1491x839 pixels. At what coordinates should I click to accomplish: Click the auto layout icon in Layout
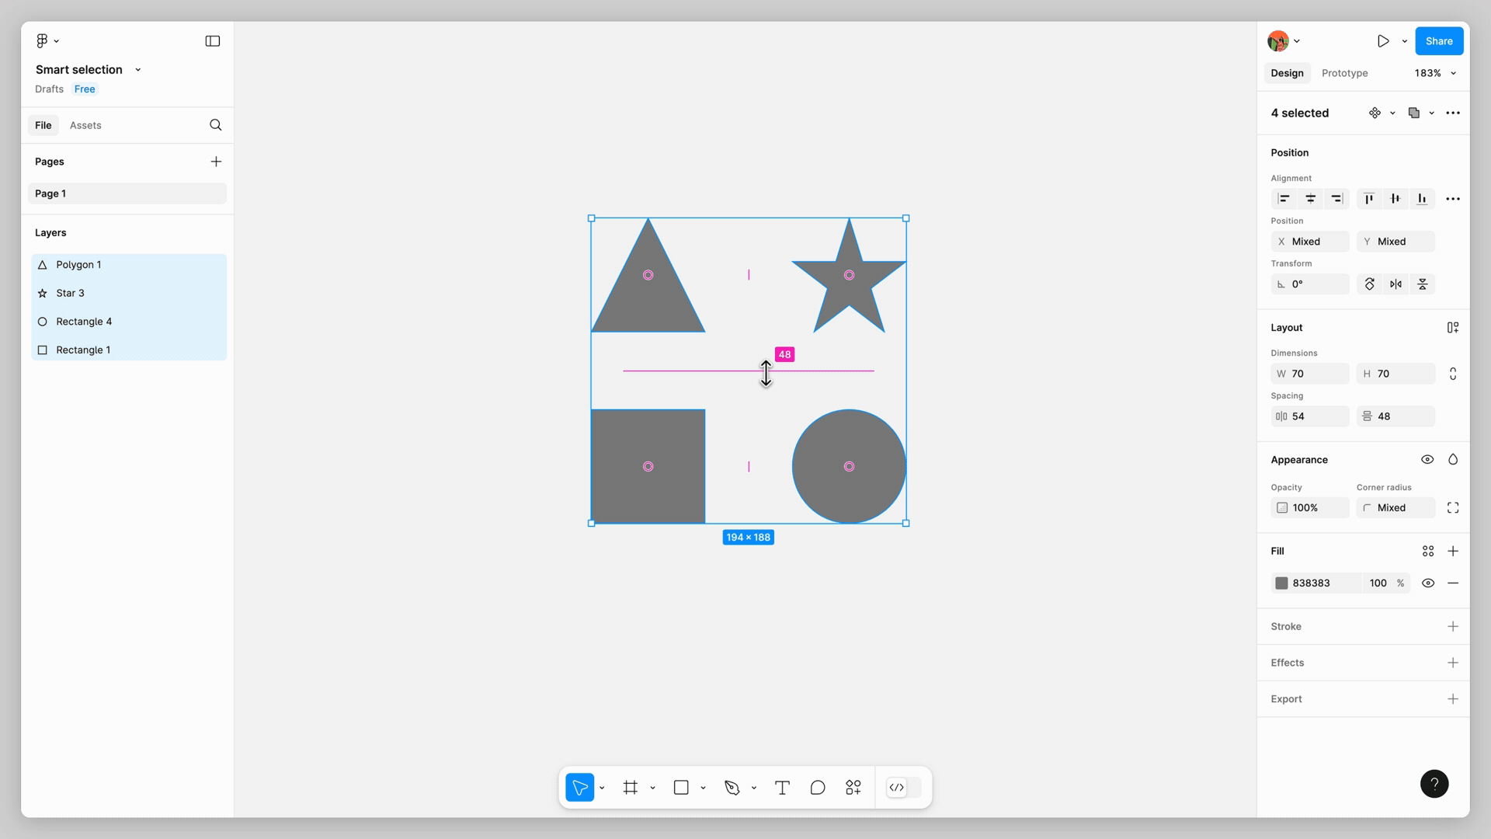(1453, 328)
